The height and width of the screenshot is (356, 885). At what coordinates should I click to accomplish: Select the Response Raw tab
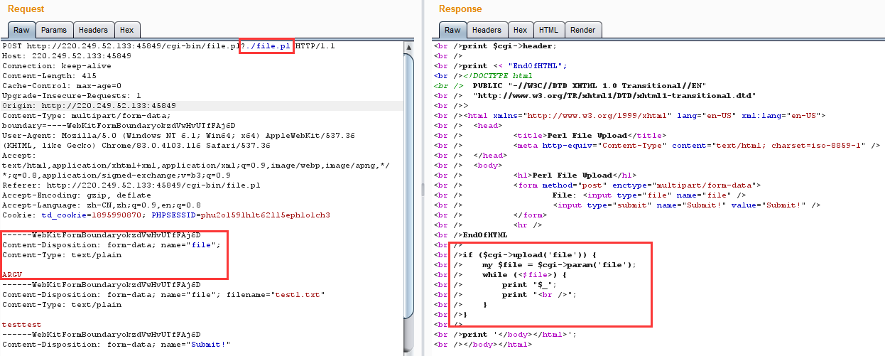pos(452,30)
